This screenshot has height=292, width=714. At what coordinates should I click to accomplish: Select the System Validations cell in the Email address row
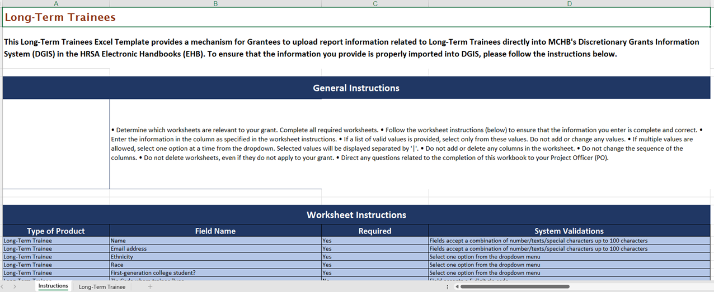(570, 248)
